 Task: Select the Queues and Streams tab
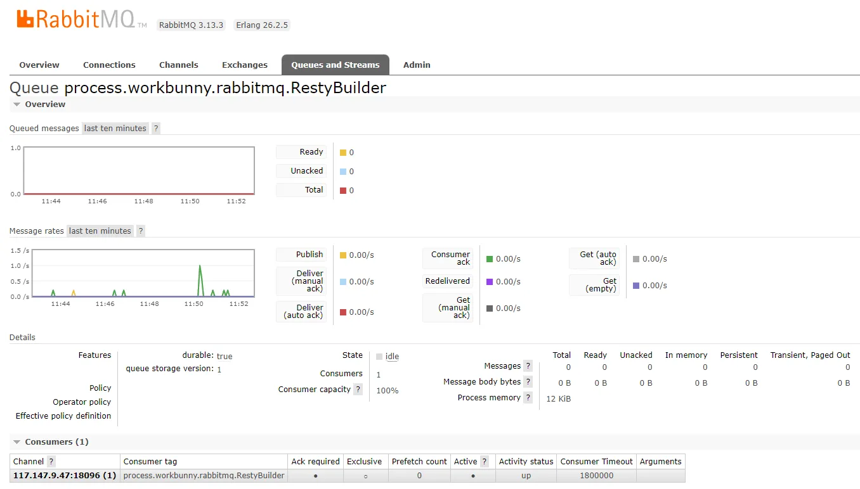pyautogui.click(x=336, y=65)
